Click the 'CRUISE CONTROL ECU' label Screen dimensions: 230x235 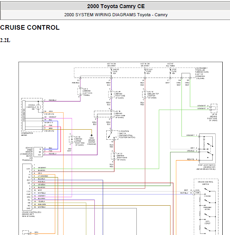tap(32, 214)
